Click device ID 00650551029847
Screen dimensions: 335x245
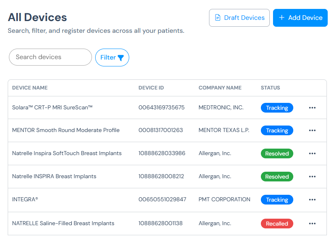click(162, 199)
